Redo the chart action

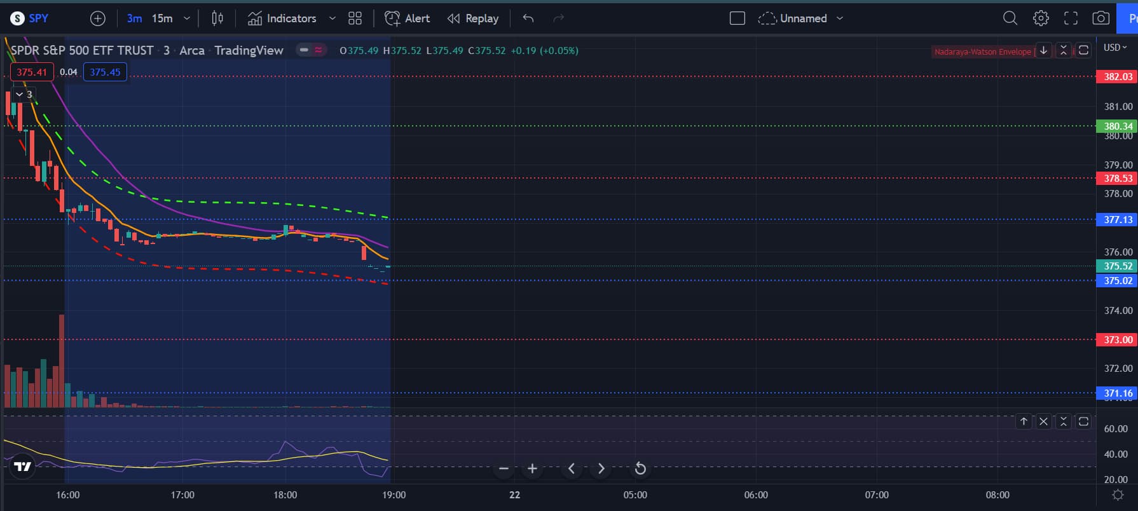coord(559,18)
